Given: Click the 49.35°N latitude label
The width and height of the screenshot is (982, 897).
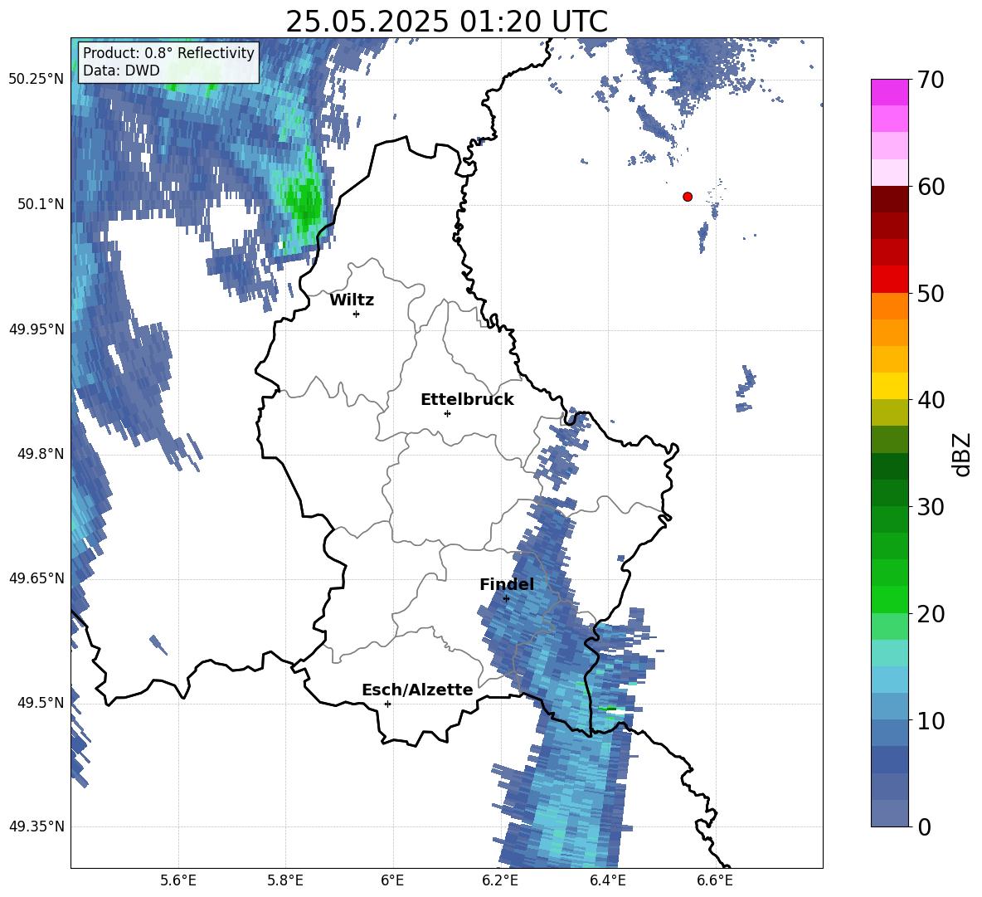Looking at the screenshot, I should click(x=36, y=826).
